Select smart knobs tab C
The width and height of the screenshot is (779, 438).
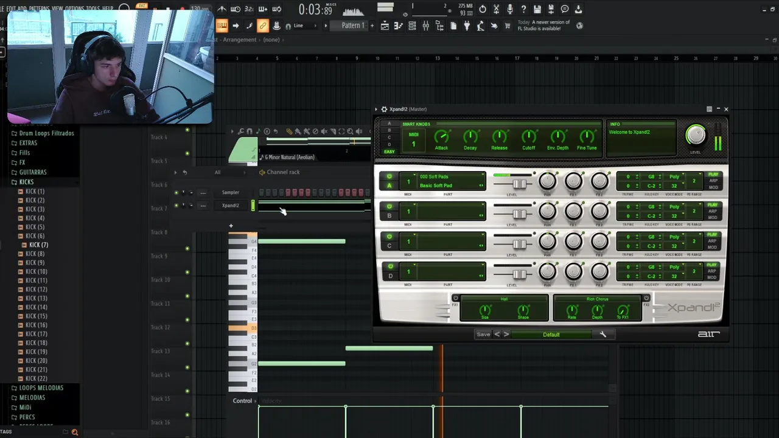389,137
